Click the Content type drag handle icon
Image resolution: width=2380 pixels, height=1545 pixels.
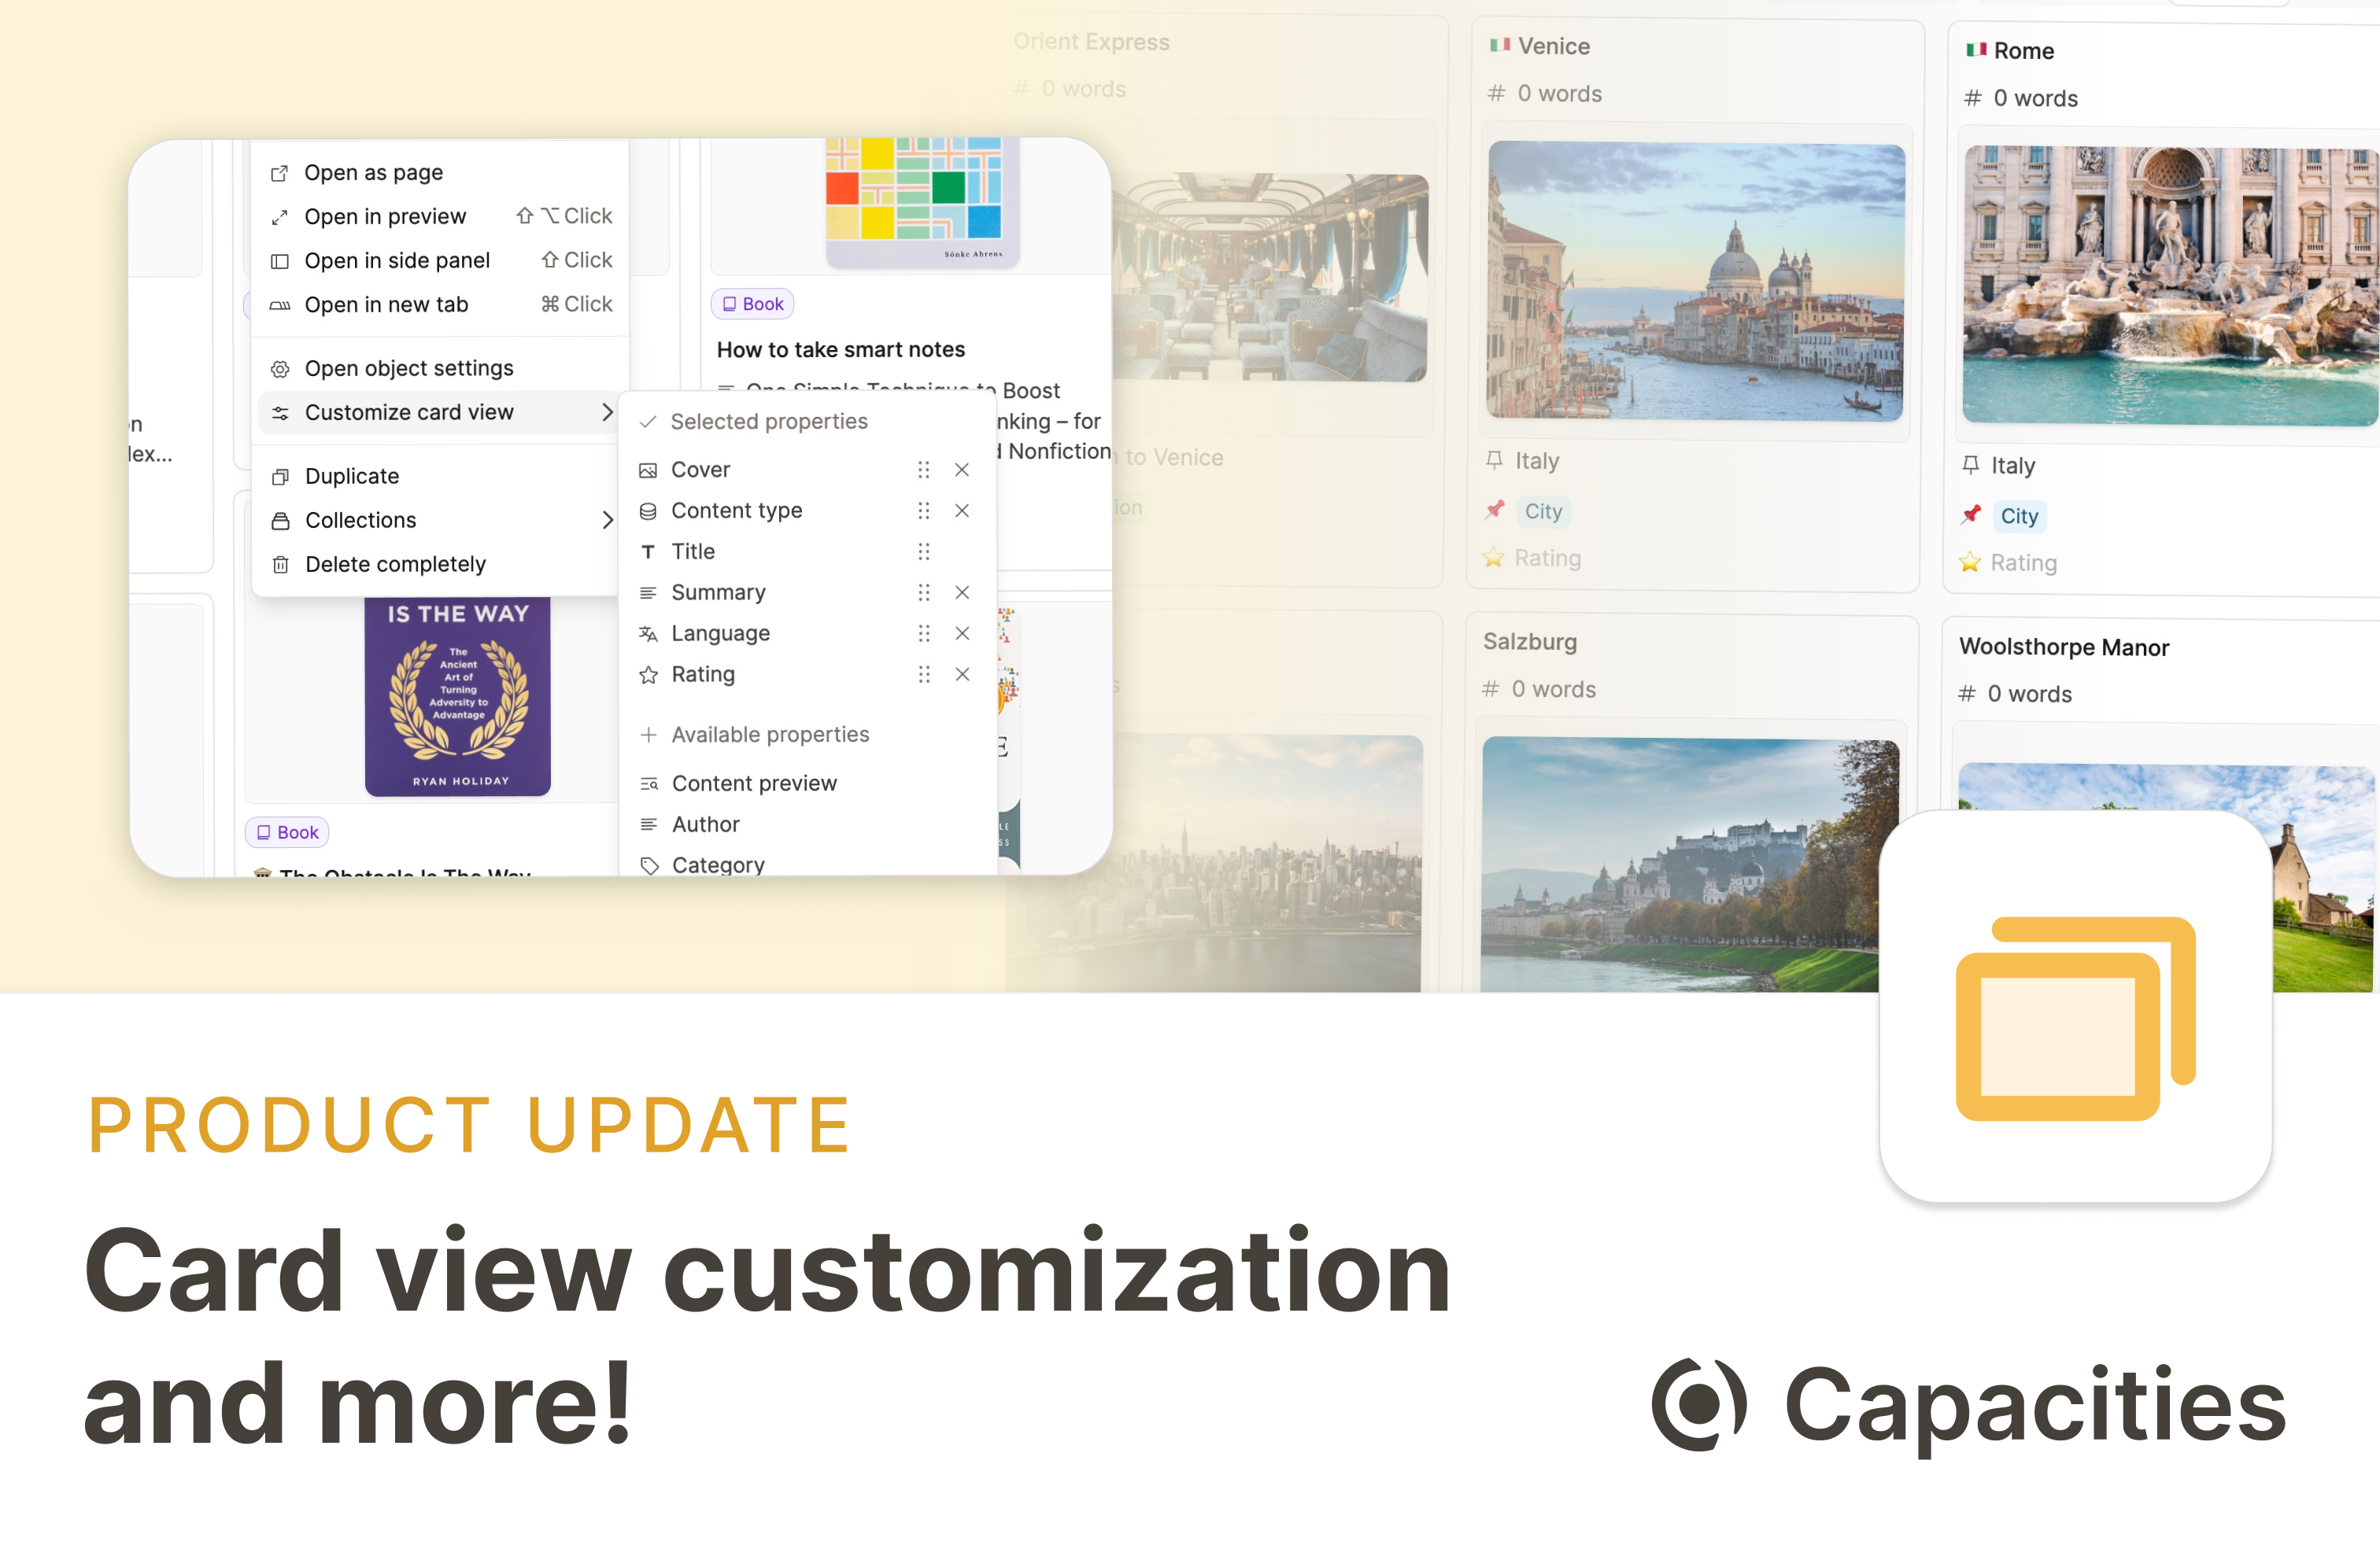click(925, 510)
